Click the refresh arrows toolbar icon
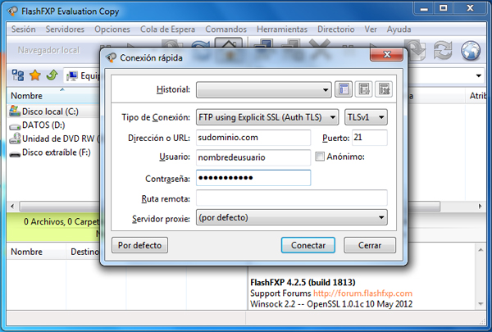 point(444,49)
